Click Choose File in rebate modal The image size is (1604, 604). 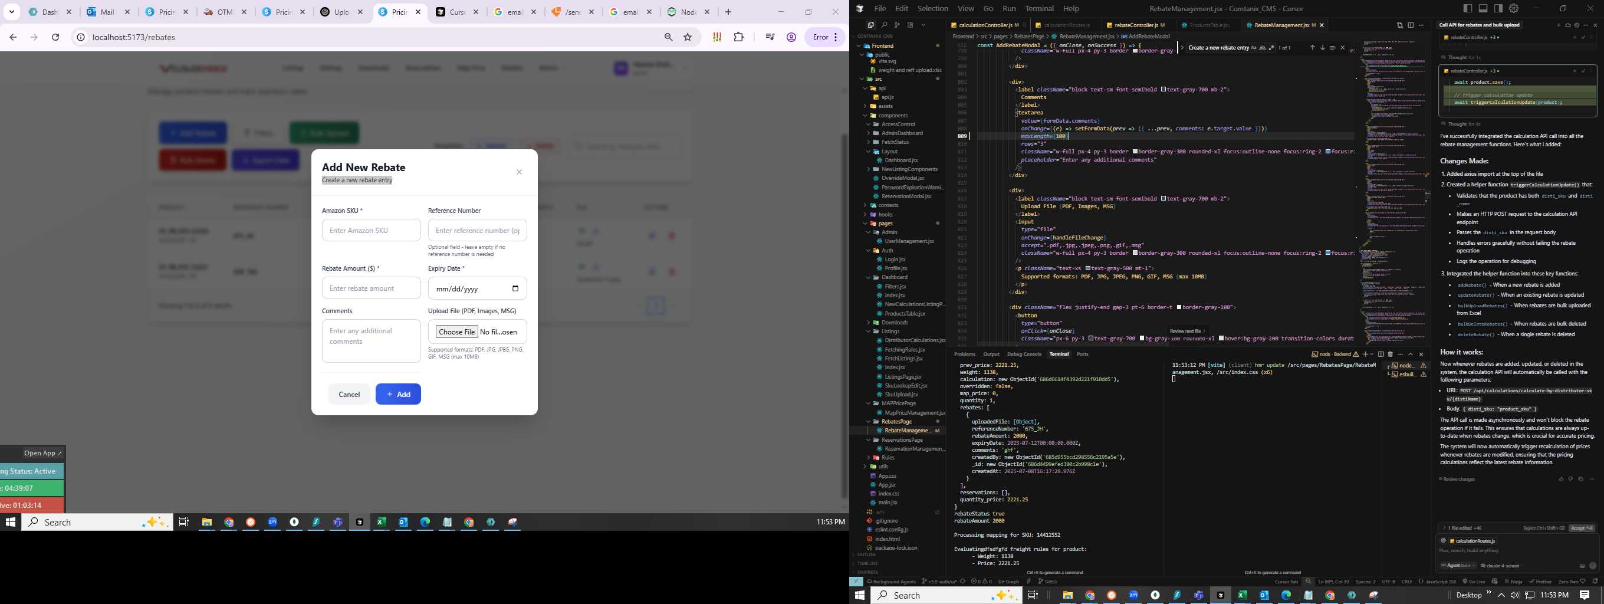tap(456, 331)
